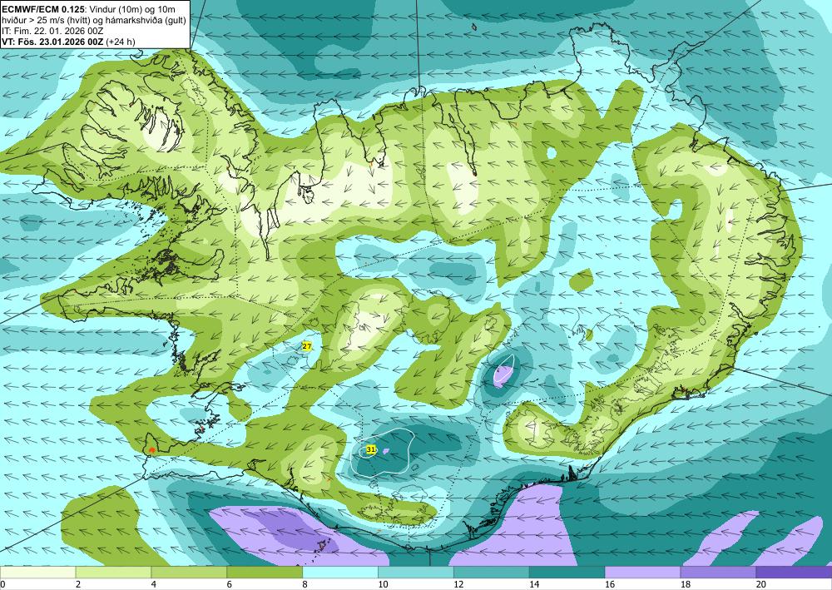Select the teal legend swatch between 12 and 14
This screenshot has width=832, height=590.
492,572
